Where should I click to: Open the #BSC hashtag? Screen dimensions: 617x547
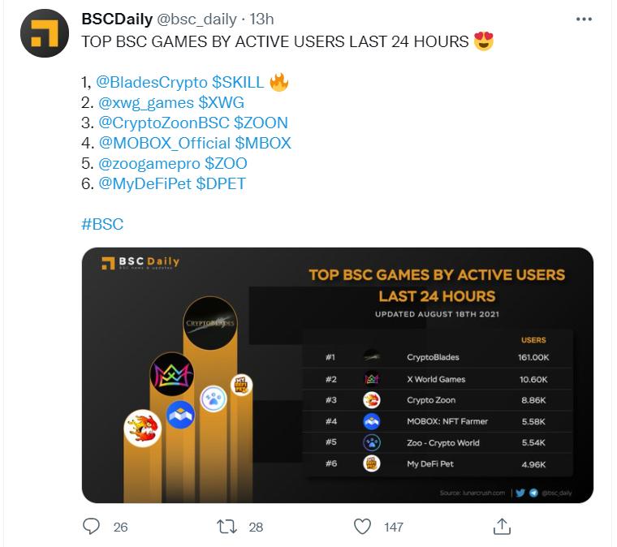[x=102, y=225]
